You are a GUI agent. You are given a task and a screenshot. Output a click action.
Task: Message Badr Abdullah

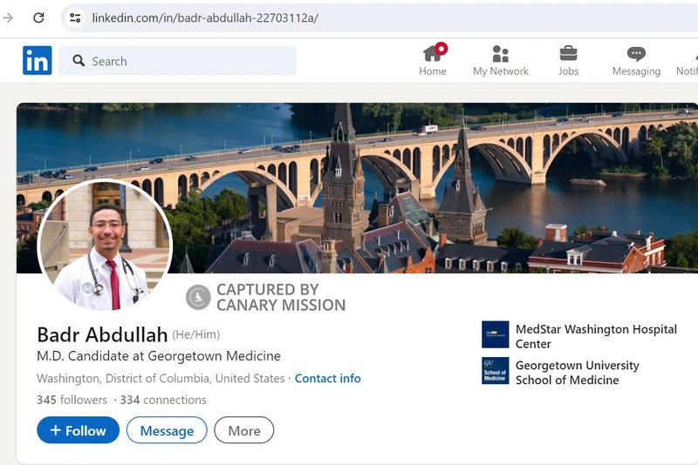pyautogui.click(x=167, y=430)
